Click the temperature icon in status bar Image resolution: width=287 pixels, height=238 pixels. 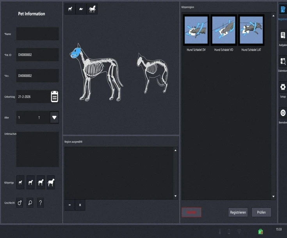[220, 232]
